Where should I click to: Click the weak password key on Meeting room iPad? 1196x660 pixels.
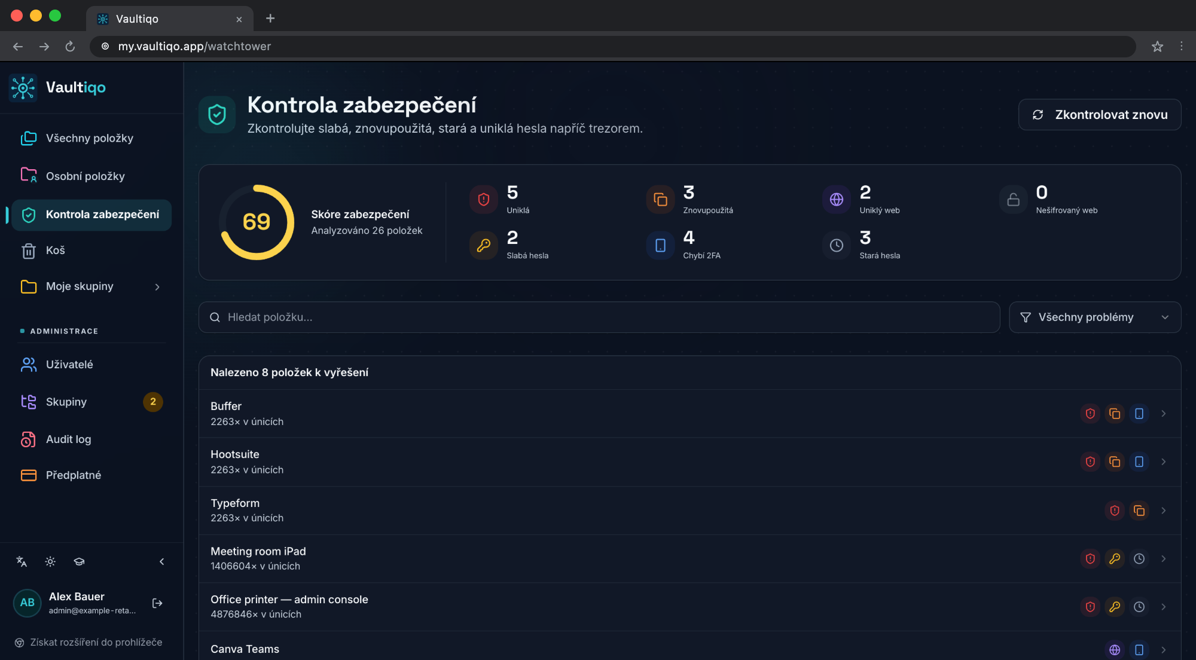[1115, 559]
